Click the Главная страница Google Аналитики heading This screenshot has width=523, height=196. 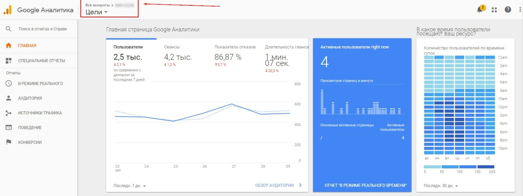(x=153, y=30)
